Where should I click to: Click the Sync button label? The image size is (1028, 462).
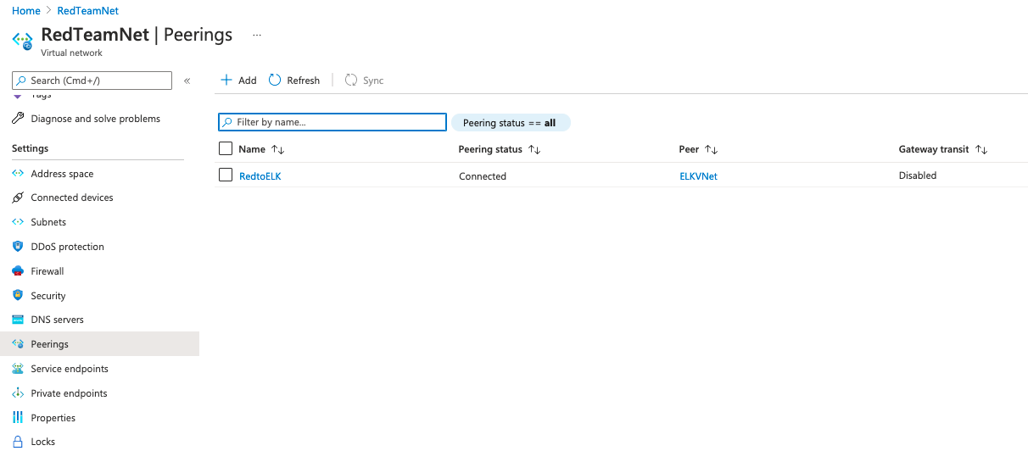coord(373,81)
